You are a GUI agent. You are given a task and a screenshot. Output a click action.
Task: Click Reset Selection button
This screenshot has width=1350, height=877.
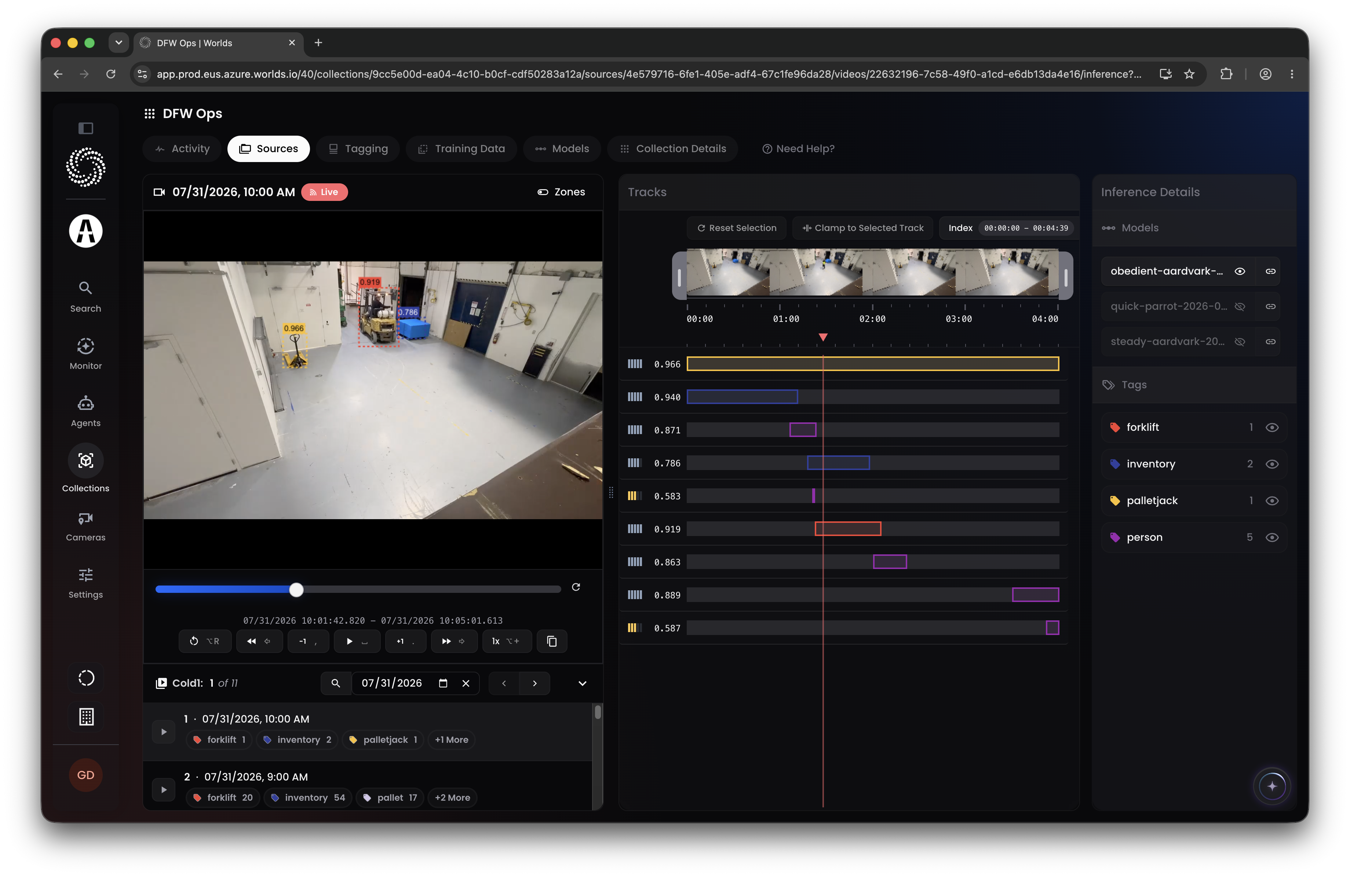(x=736, y=228)
